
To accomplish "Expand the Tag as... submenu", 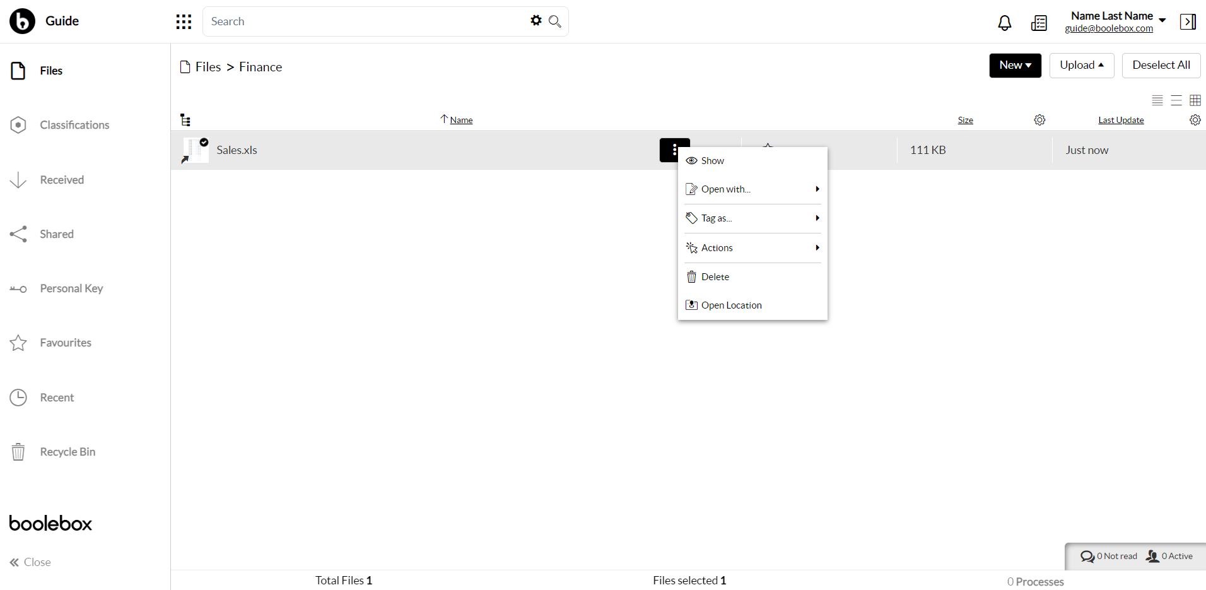I will point(752,218).
